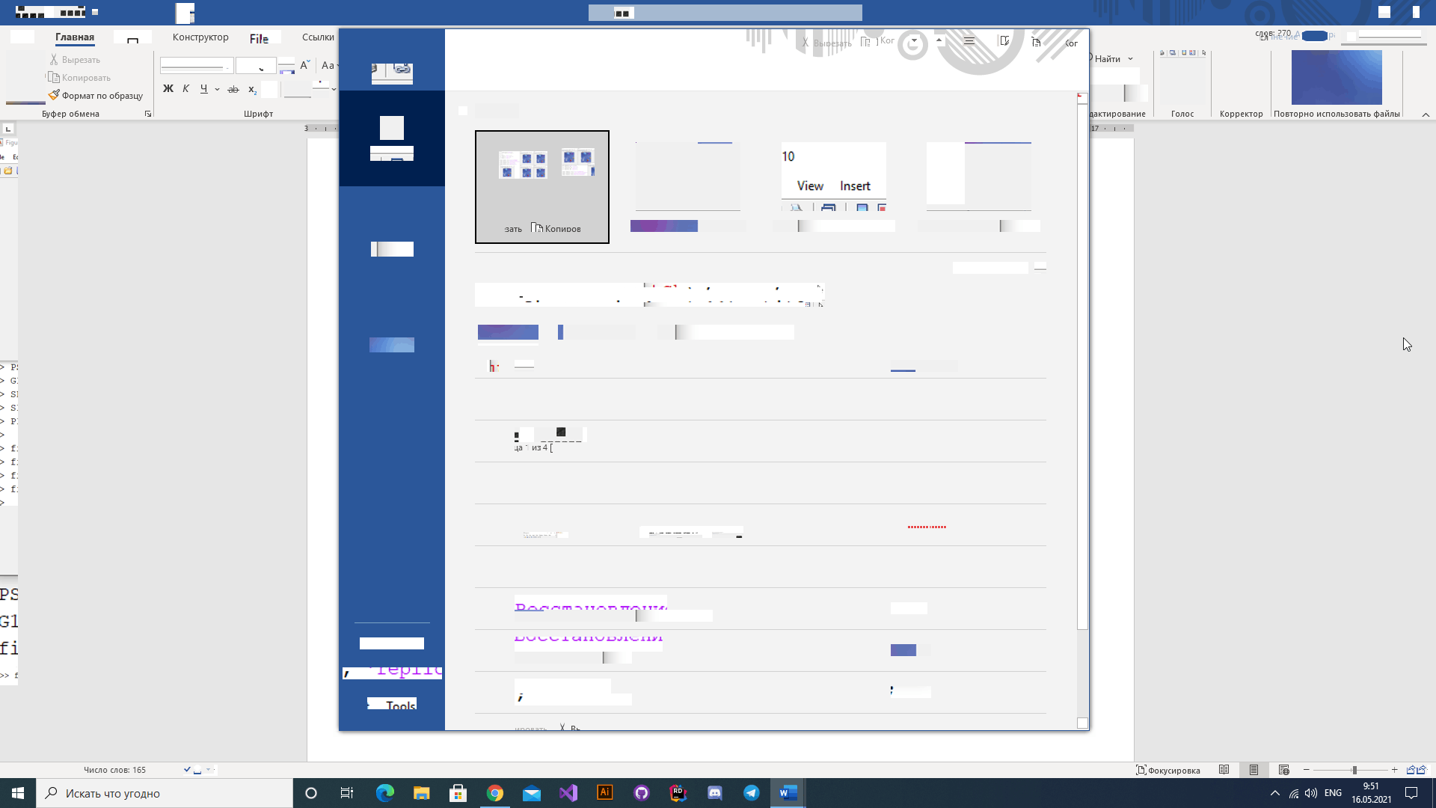The width and height of the screenshot is (1436, 808).
Task: Toggle bold formatting (Ж)
Action: click(168, 88)
